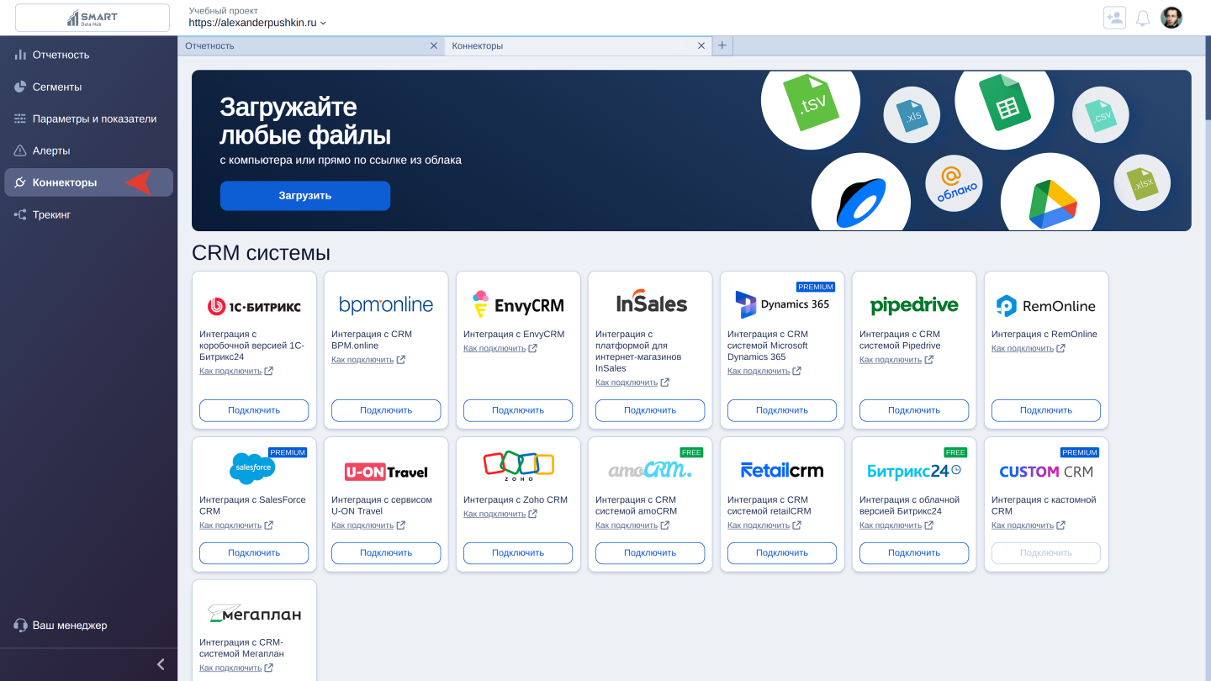Click the EnvyCRM logo

518,305
